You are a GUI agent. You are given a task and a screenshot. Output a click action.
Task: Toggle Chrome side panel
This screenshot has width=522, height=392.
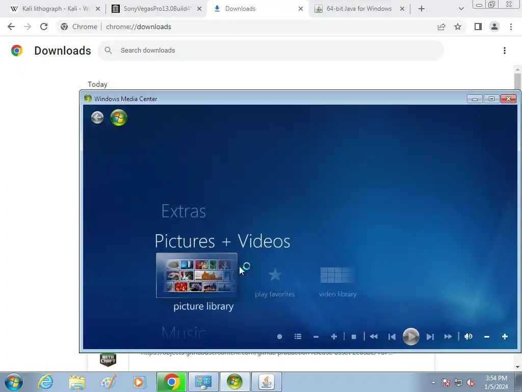coord(478,27)
